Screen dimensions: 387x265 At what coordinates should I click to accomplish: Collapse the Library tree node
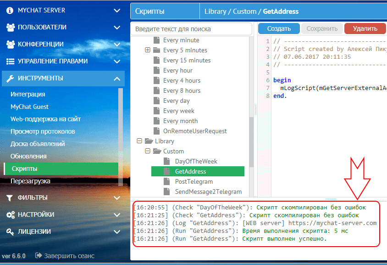139,141
